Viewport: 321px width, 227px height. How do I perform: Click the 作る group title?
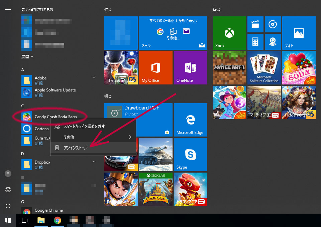108,10
